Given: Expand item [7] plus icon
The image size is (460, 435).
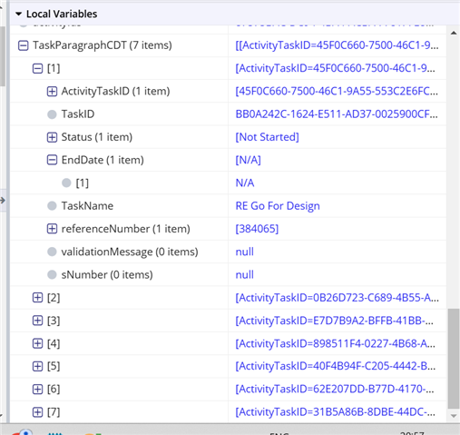Looking at the screenshot, I should pos(37,412).
